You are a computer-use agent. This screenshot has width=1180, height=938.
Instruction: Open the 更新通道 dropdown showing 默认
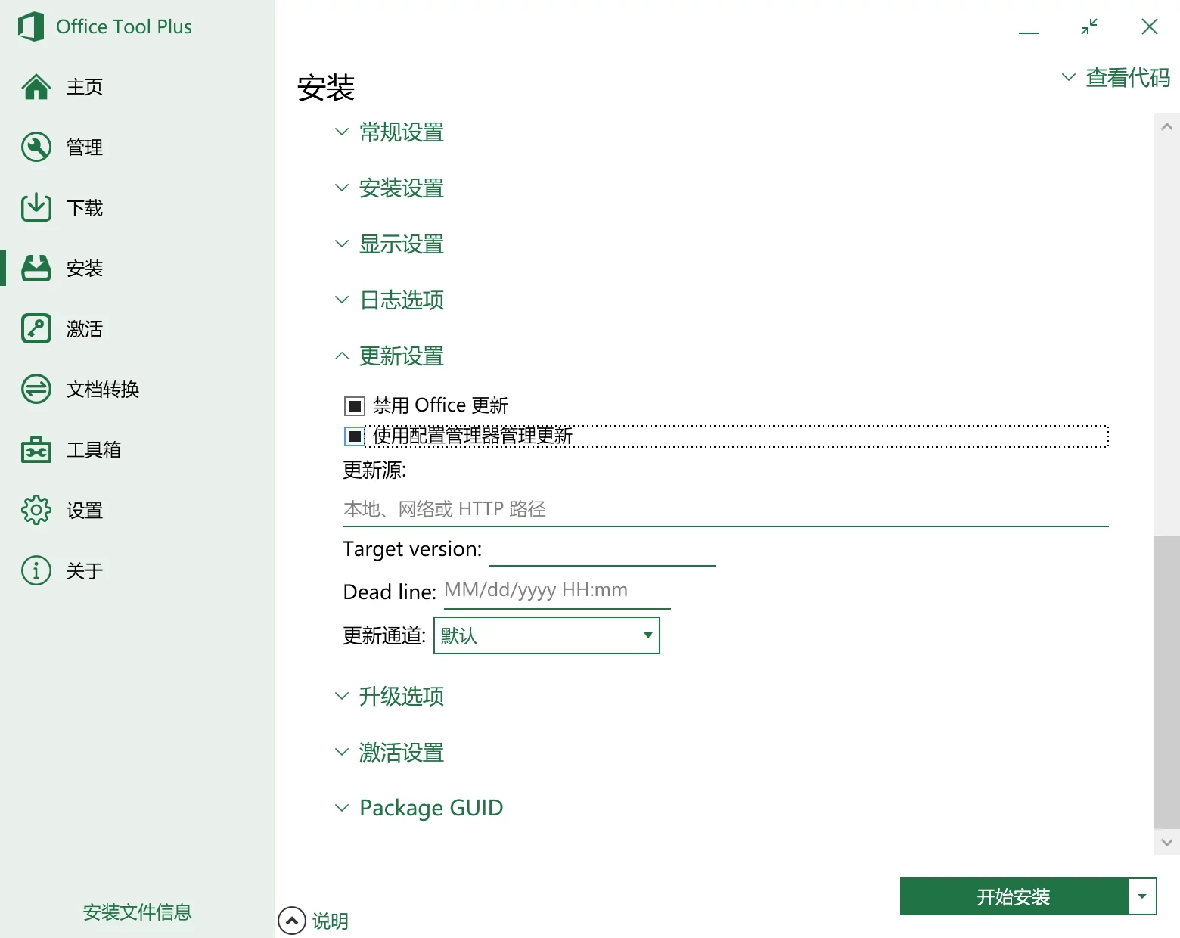pyautogui.click(x=547, y=635)
